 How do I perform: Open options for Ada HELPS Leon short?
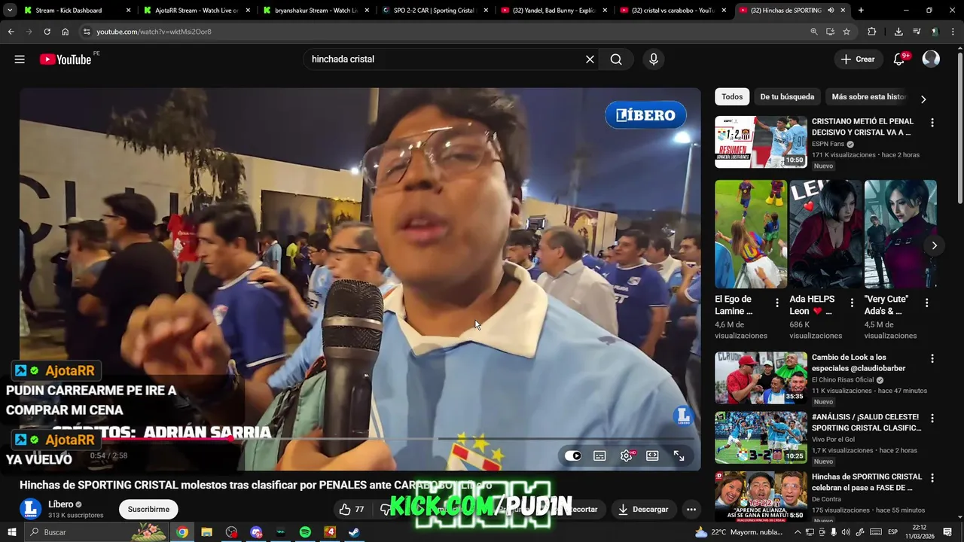[852, 303]
